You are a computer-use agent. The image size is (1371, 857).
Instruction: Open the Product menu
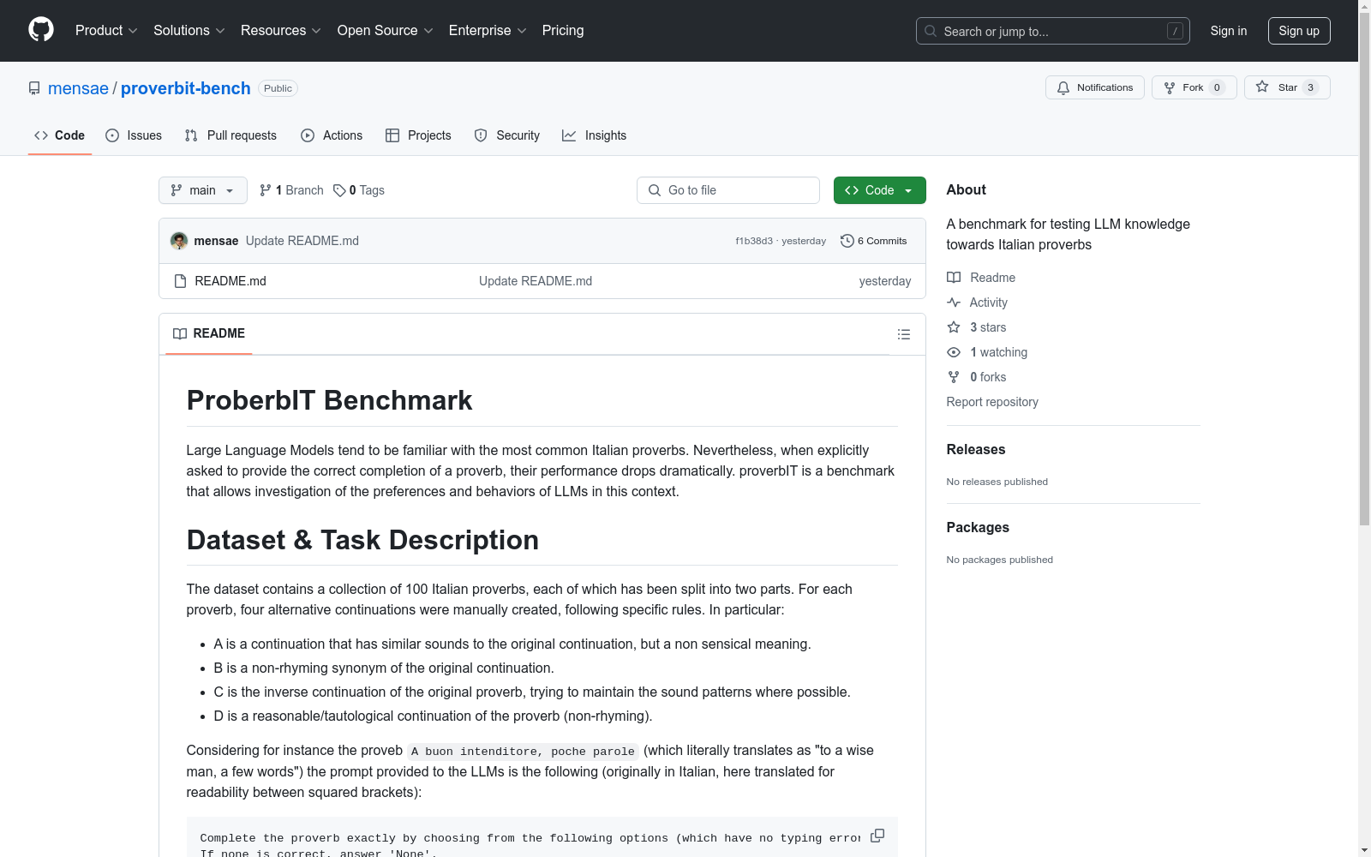point(106,31)
